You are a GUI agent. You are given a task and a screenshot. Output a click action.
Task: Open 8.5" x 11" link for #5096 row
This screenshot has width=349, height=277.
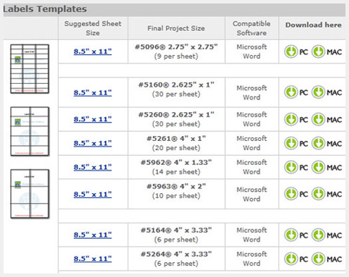point(92,51)
